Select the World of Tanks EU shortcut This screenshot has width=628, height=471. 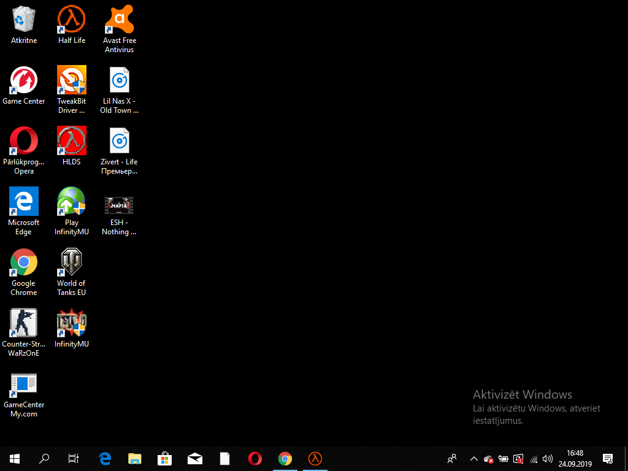[72, 272]
